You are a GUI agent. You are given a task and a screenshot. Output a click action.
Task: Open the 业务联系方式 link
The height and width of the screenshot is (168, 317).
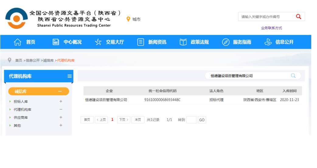pyautogui.click(x=271, y=28)
